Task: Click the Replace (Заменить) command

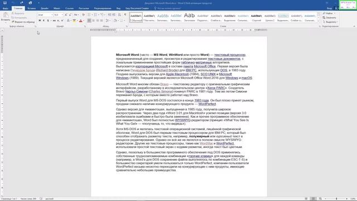Action: pos(329,17)
